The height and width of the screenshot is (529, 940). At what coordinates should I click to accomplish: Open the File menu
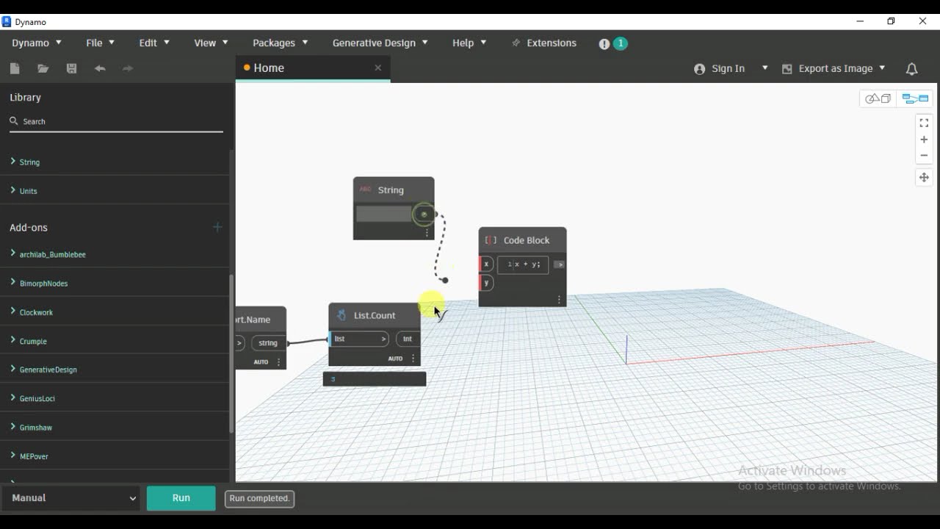(x=101, y=43)
